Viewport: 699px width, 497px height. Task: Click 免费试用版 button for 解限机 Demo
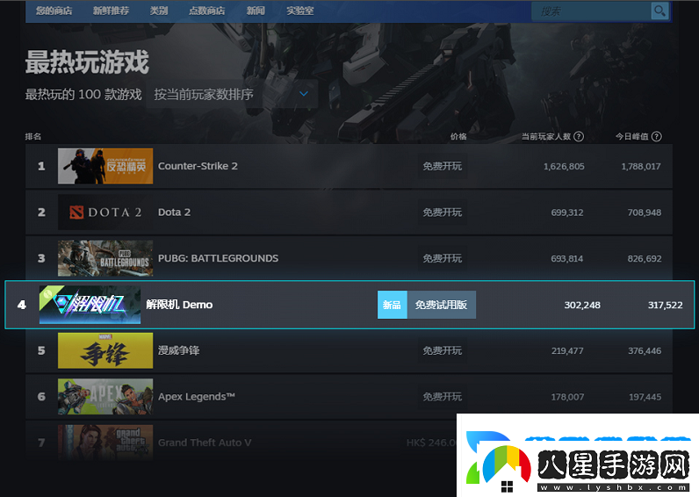(442, 305)
